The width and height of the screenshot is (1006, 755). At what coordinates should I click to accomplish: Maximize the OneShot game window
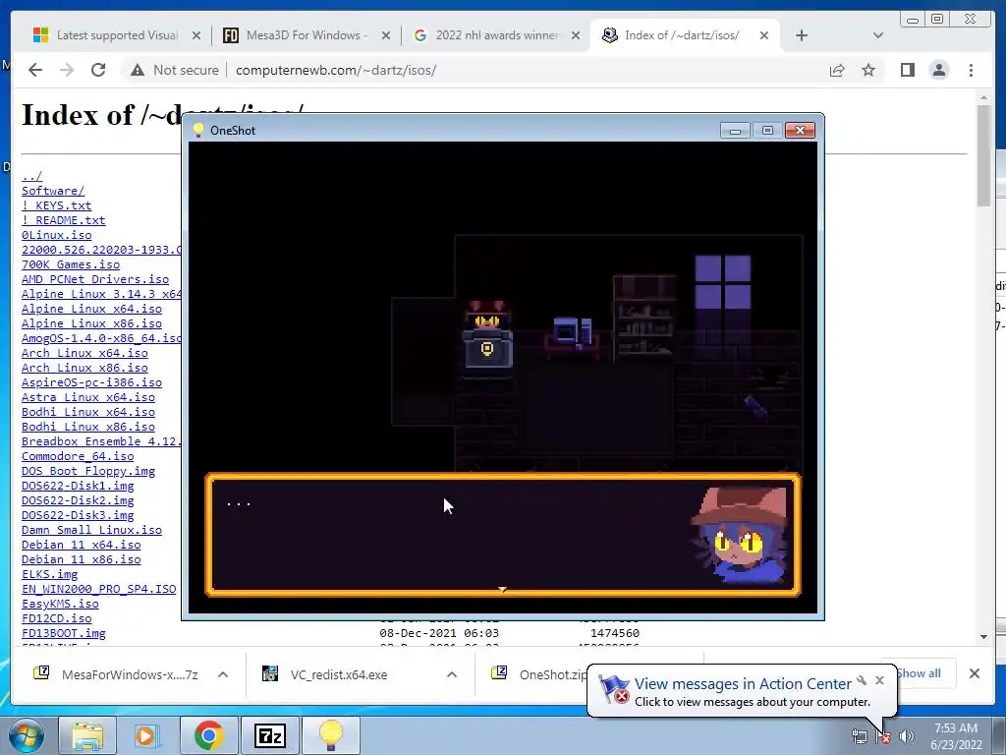(767, 131)
